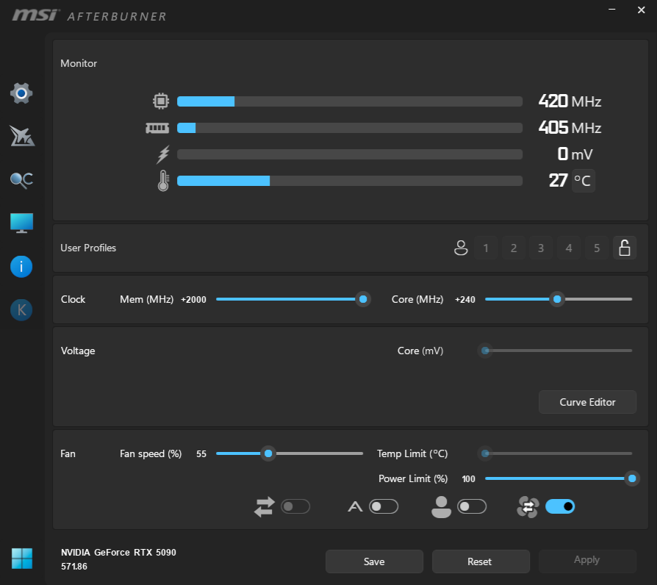
Task: Enable the user-defined fan toggle beside person icon
Action: pos(472,506)
